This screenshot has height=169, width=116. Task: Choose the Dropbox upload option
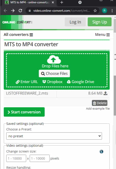(x=52, y=82)
